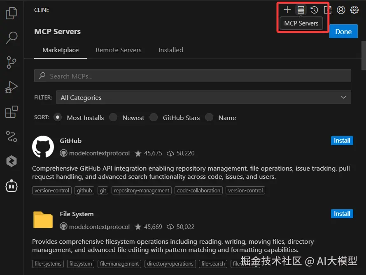Start a new task with plus icon
366x275 pixels.
287,10
